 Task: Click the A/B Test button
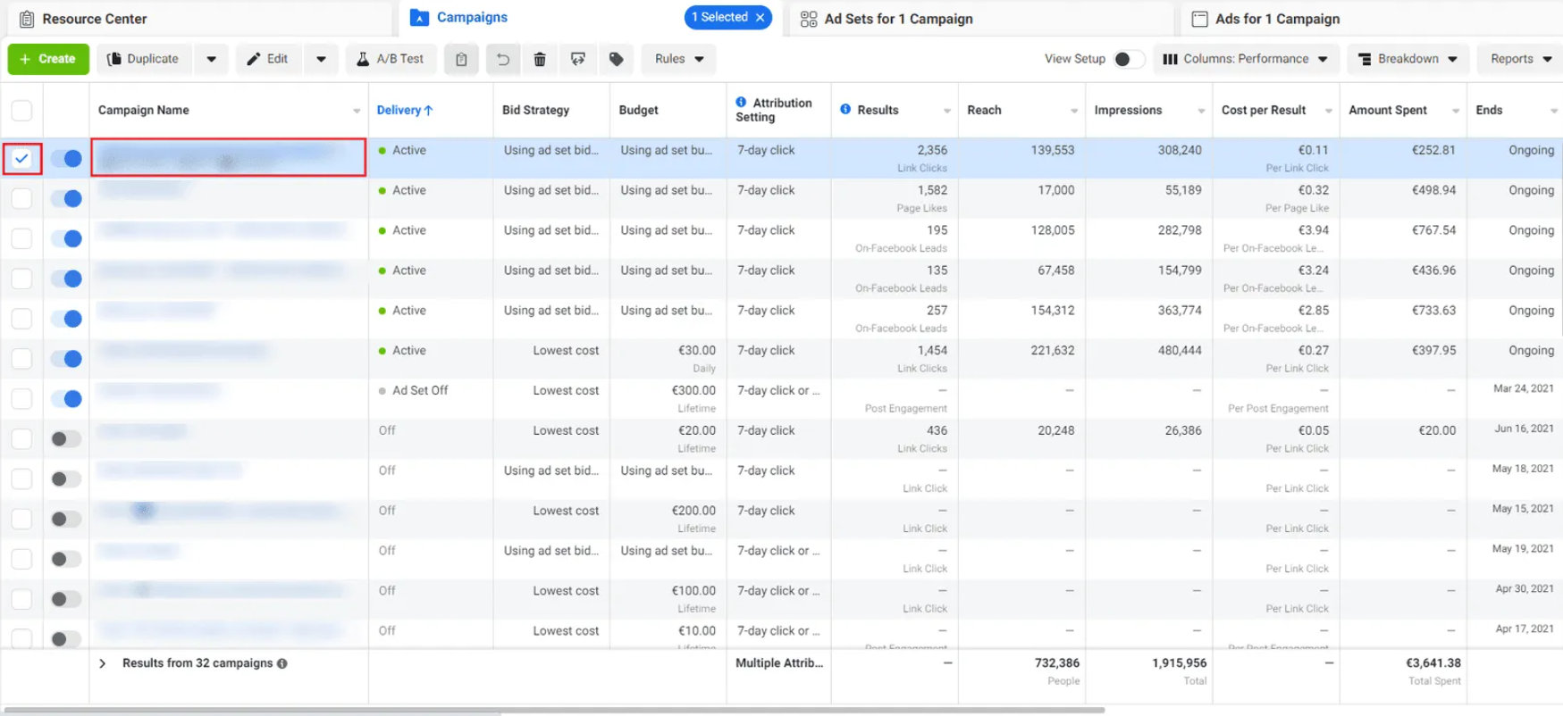391,59
